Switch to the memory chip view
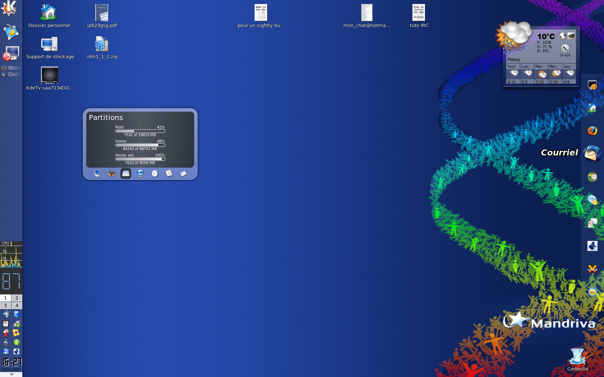The height and width of the screenshot is (377, 604). [111, 174]
